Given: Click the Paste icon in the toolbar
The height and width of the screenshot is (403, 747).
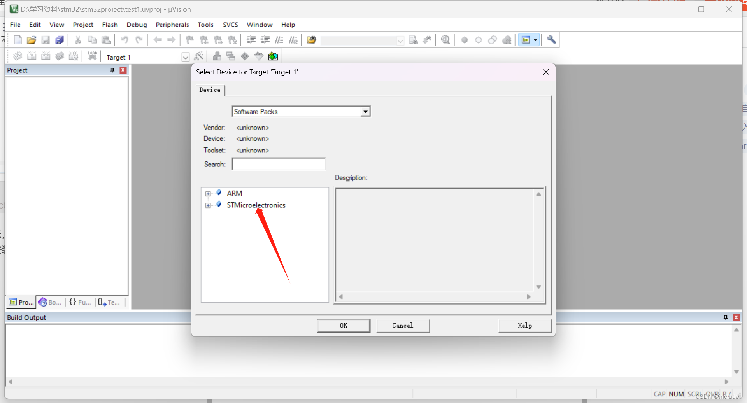Looking at the screenshot, I should [x=106, y=40].
